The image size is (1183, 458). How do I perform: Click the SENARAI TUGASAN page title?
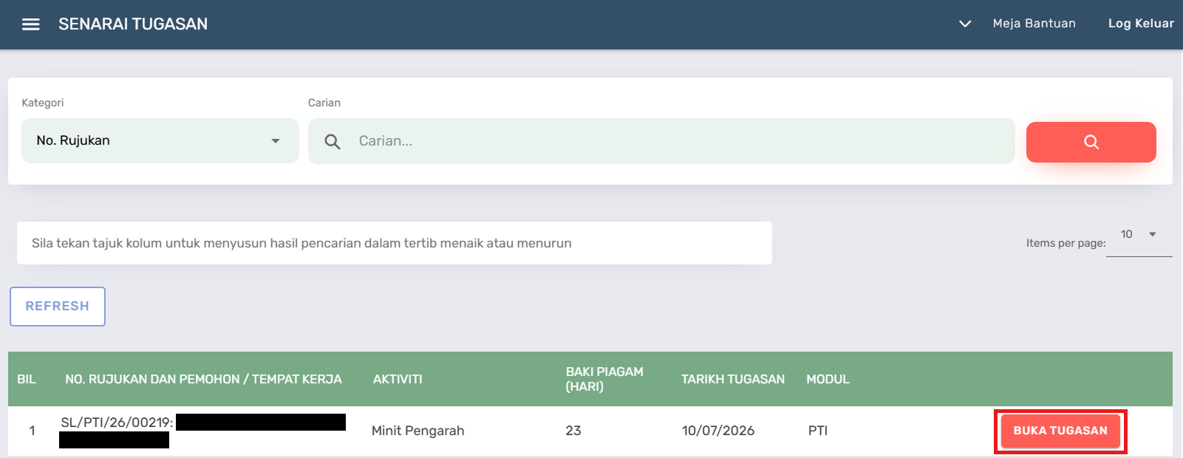click(x=133, y=24)
